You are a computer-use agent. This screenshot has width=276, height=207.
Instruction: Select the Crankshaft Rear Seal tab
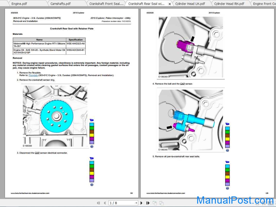point(146,4)
